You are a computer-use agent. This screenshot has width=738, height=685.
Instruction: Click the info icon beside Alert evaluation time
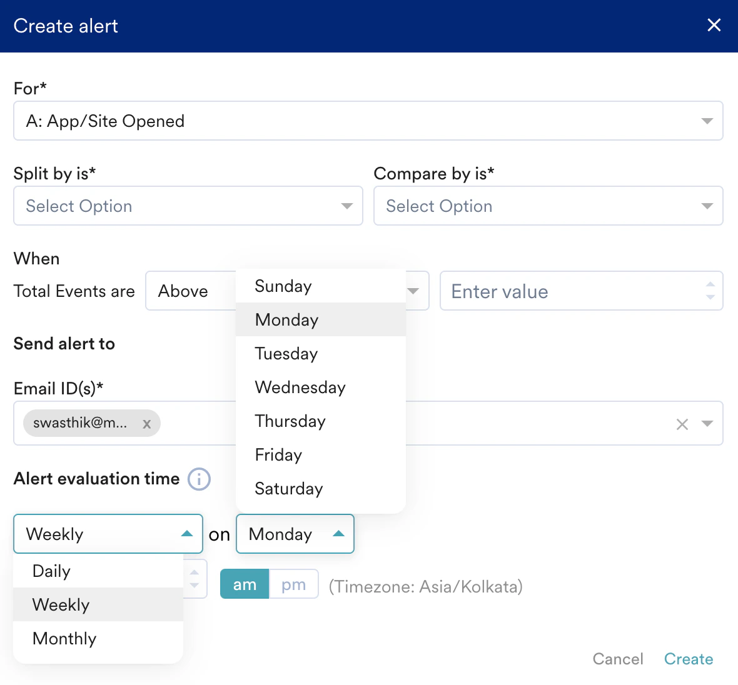tap(199, 479)
